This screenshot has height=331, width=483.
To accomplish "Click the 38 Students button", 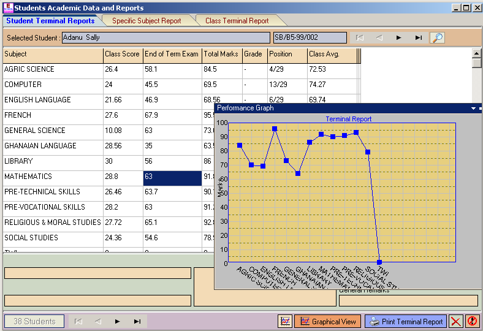I will coord(34,321).
